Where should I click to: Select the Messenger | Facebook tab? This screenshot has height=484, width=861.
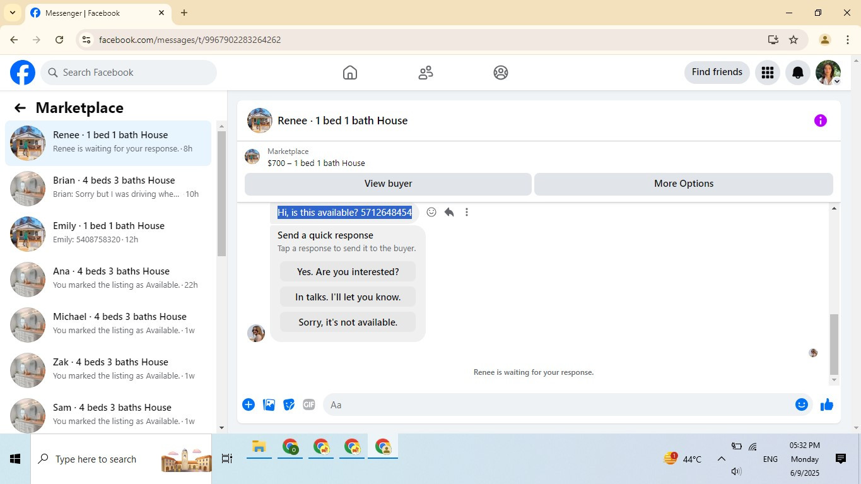pos(98,13)
